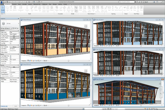The image size is (165, 110).
Task: Open the Annotate ribbon tab
Action: [24, 4]
